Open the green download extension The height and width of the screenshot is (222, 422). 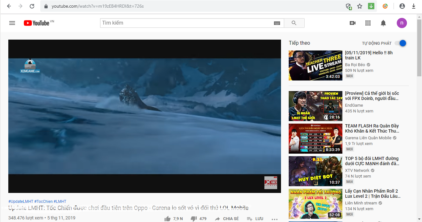[x=371, y=6]
